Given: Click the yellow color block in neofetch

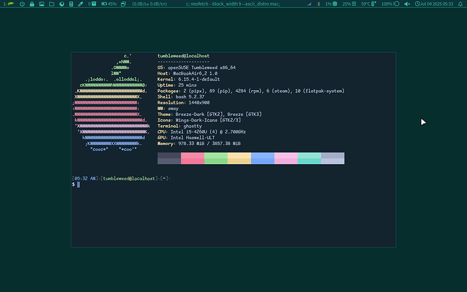Looking at the screenshot, I should [x=239, y=158].
